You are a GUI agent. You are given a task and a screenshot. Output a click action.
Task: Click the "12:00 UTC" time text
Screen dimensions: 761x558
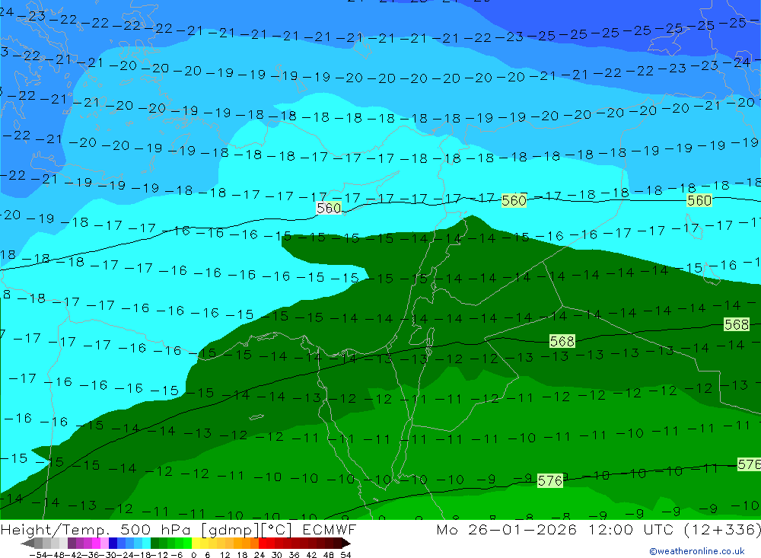coord(632,529)
